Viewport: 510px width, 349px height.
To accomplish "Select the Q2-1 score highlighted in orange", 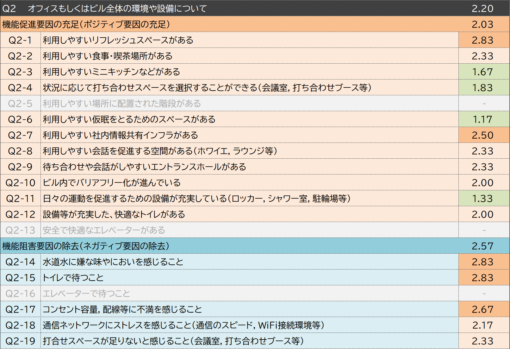I will 482,40.
